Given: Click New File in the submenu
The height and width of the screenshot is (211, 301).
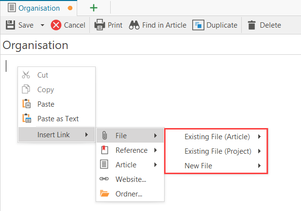Looking at the screenshot, I should point(198,166).
